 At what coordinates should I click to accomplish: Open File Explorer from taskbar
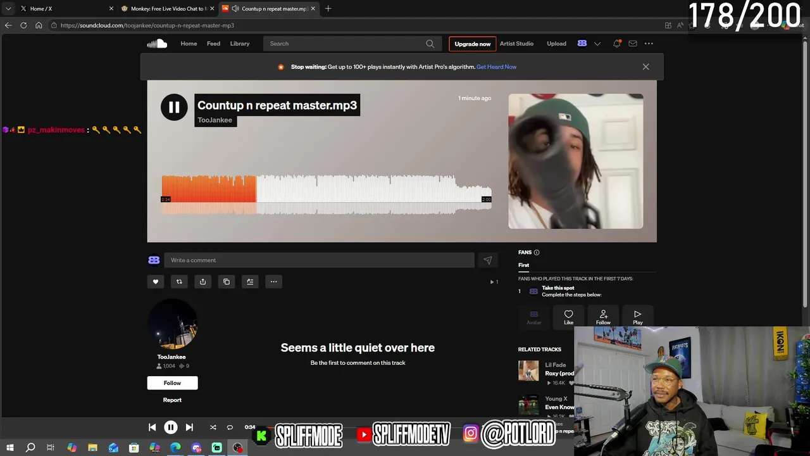[92, 448]
